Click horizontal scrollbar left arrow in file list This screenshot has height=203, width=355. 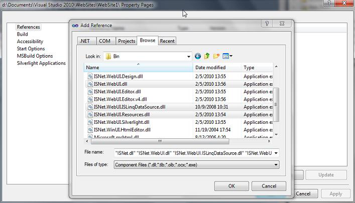[87, 141]
